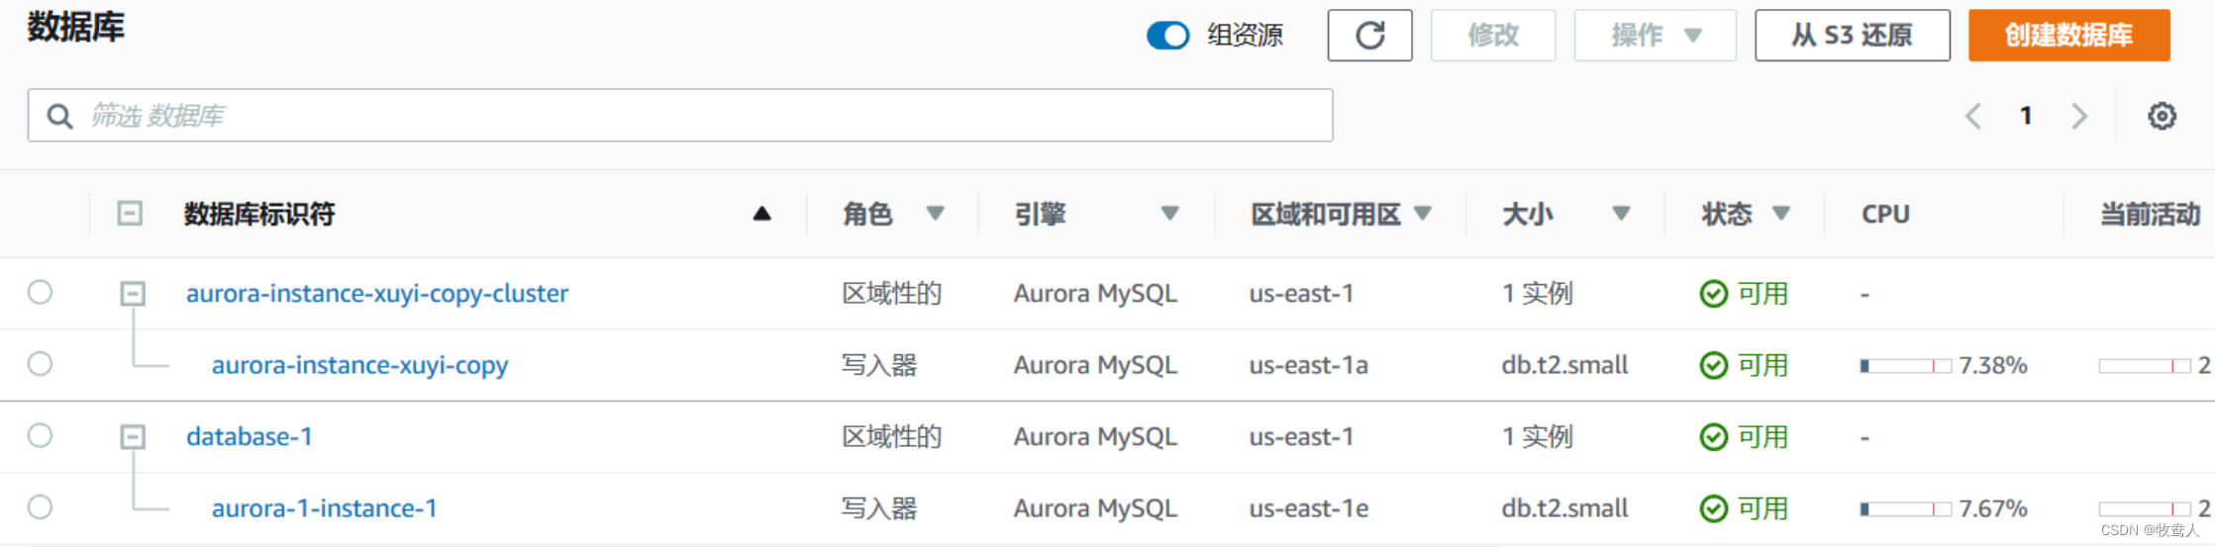The width and height of the screenshot is (2215, 547).
Task: Toggle the 组资源 switch
Action: [x=1167, y=36]
